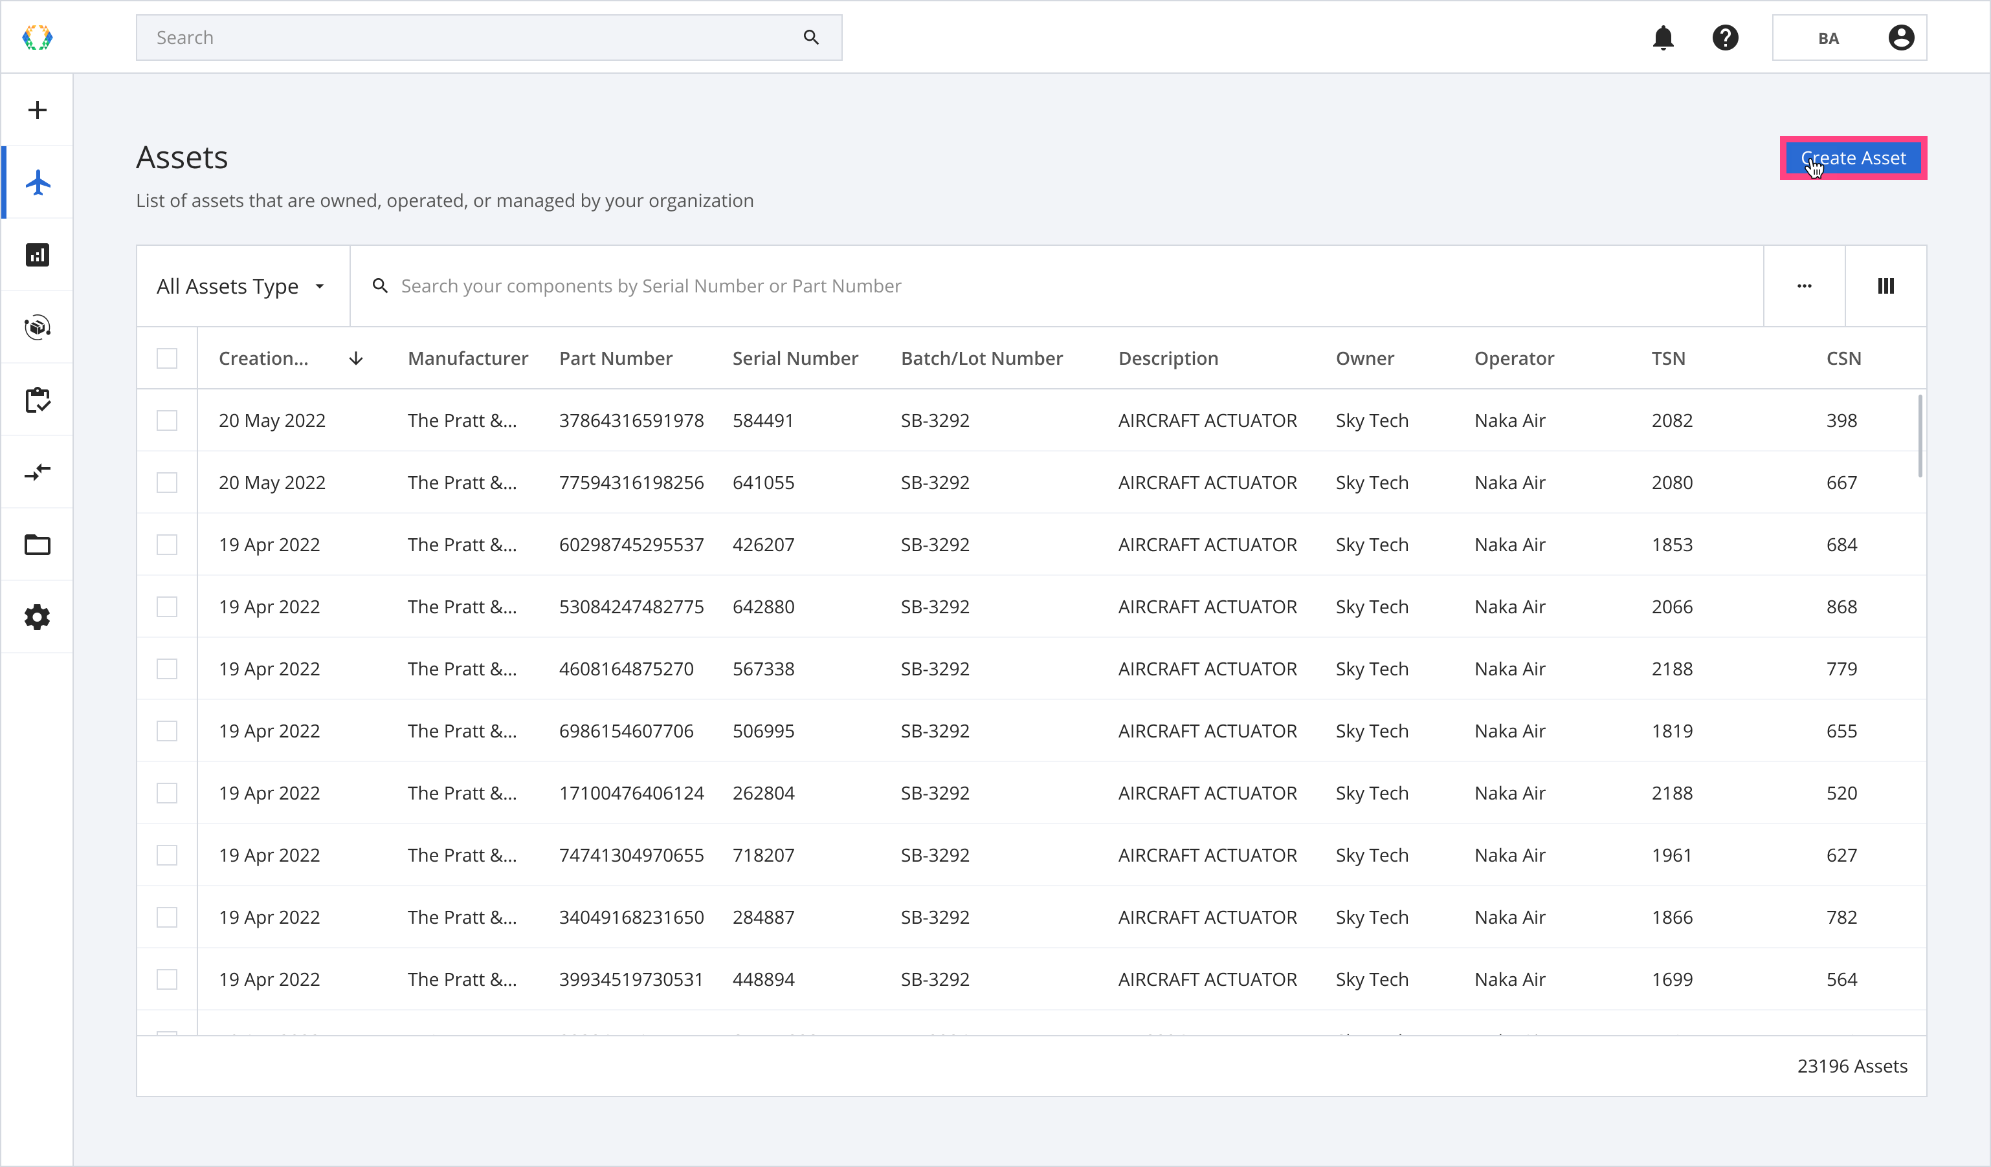Open part number 34049168231650
1991x1167 pixels.
pos(631,917)
